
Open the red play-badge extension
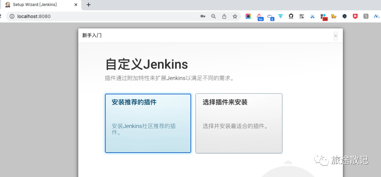[355, 16]
